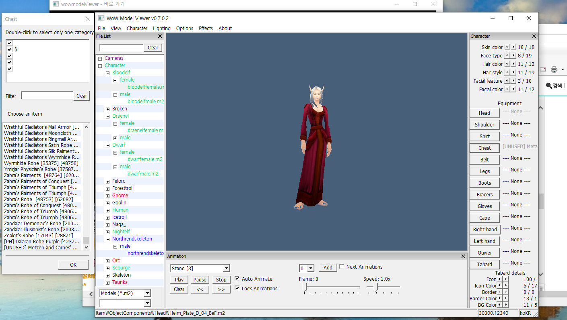567x320 pixels.
Task: Close the File List panel
Action: [160, 36]
